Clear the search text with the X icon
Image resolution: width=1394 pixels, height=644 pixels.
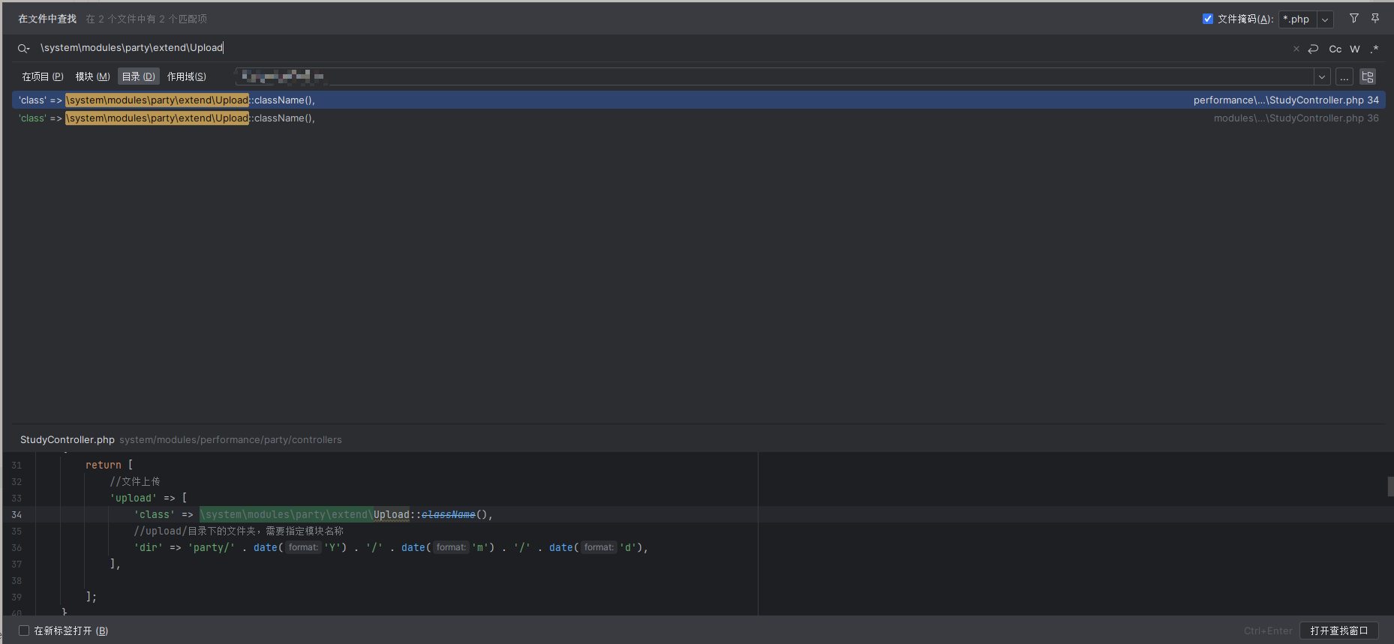(1296, 49)
